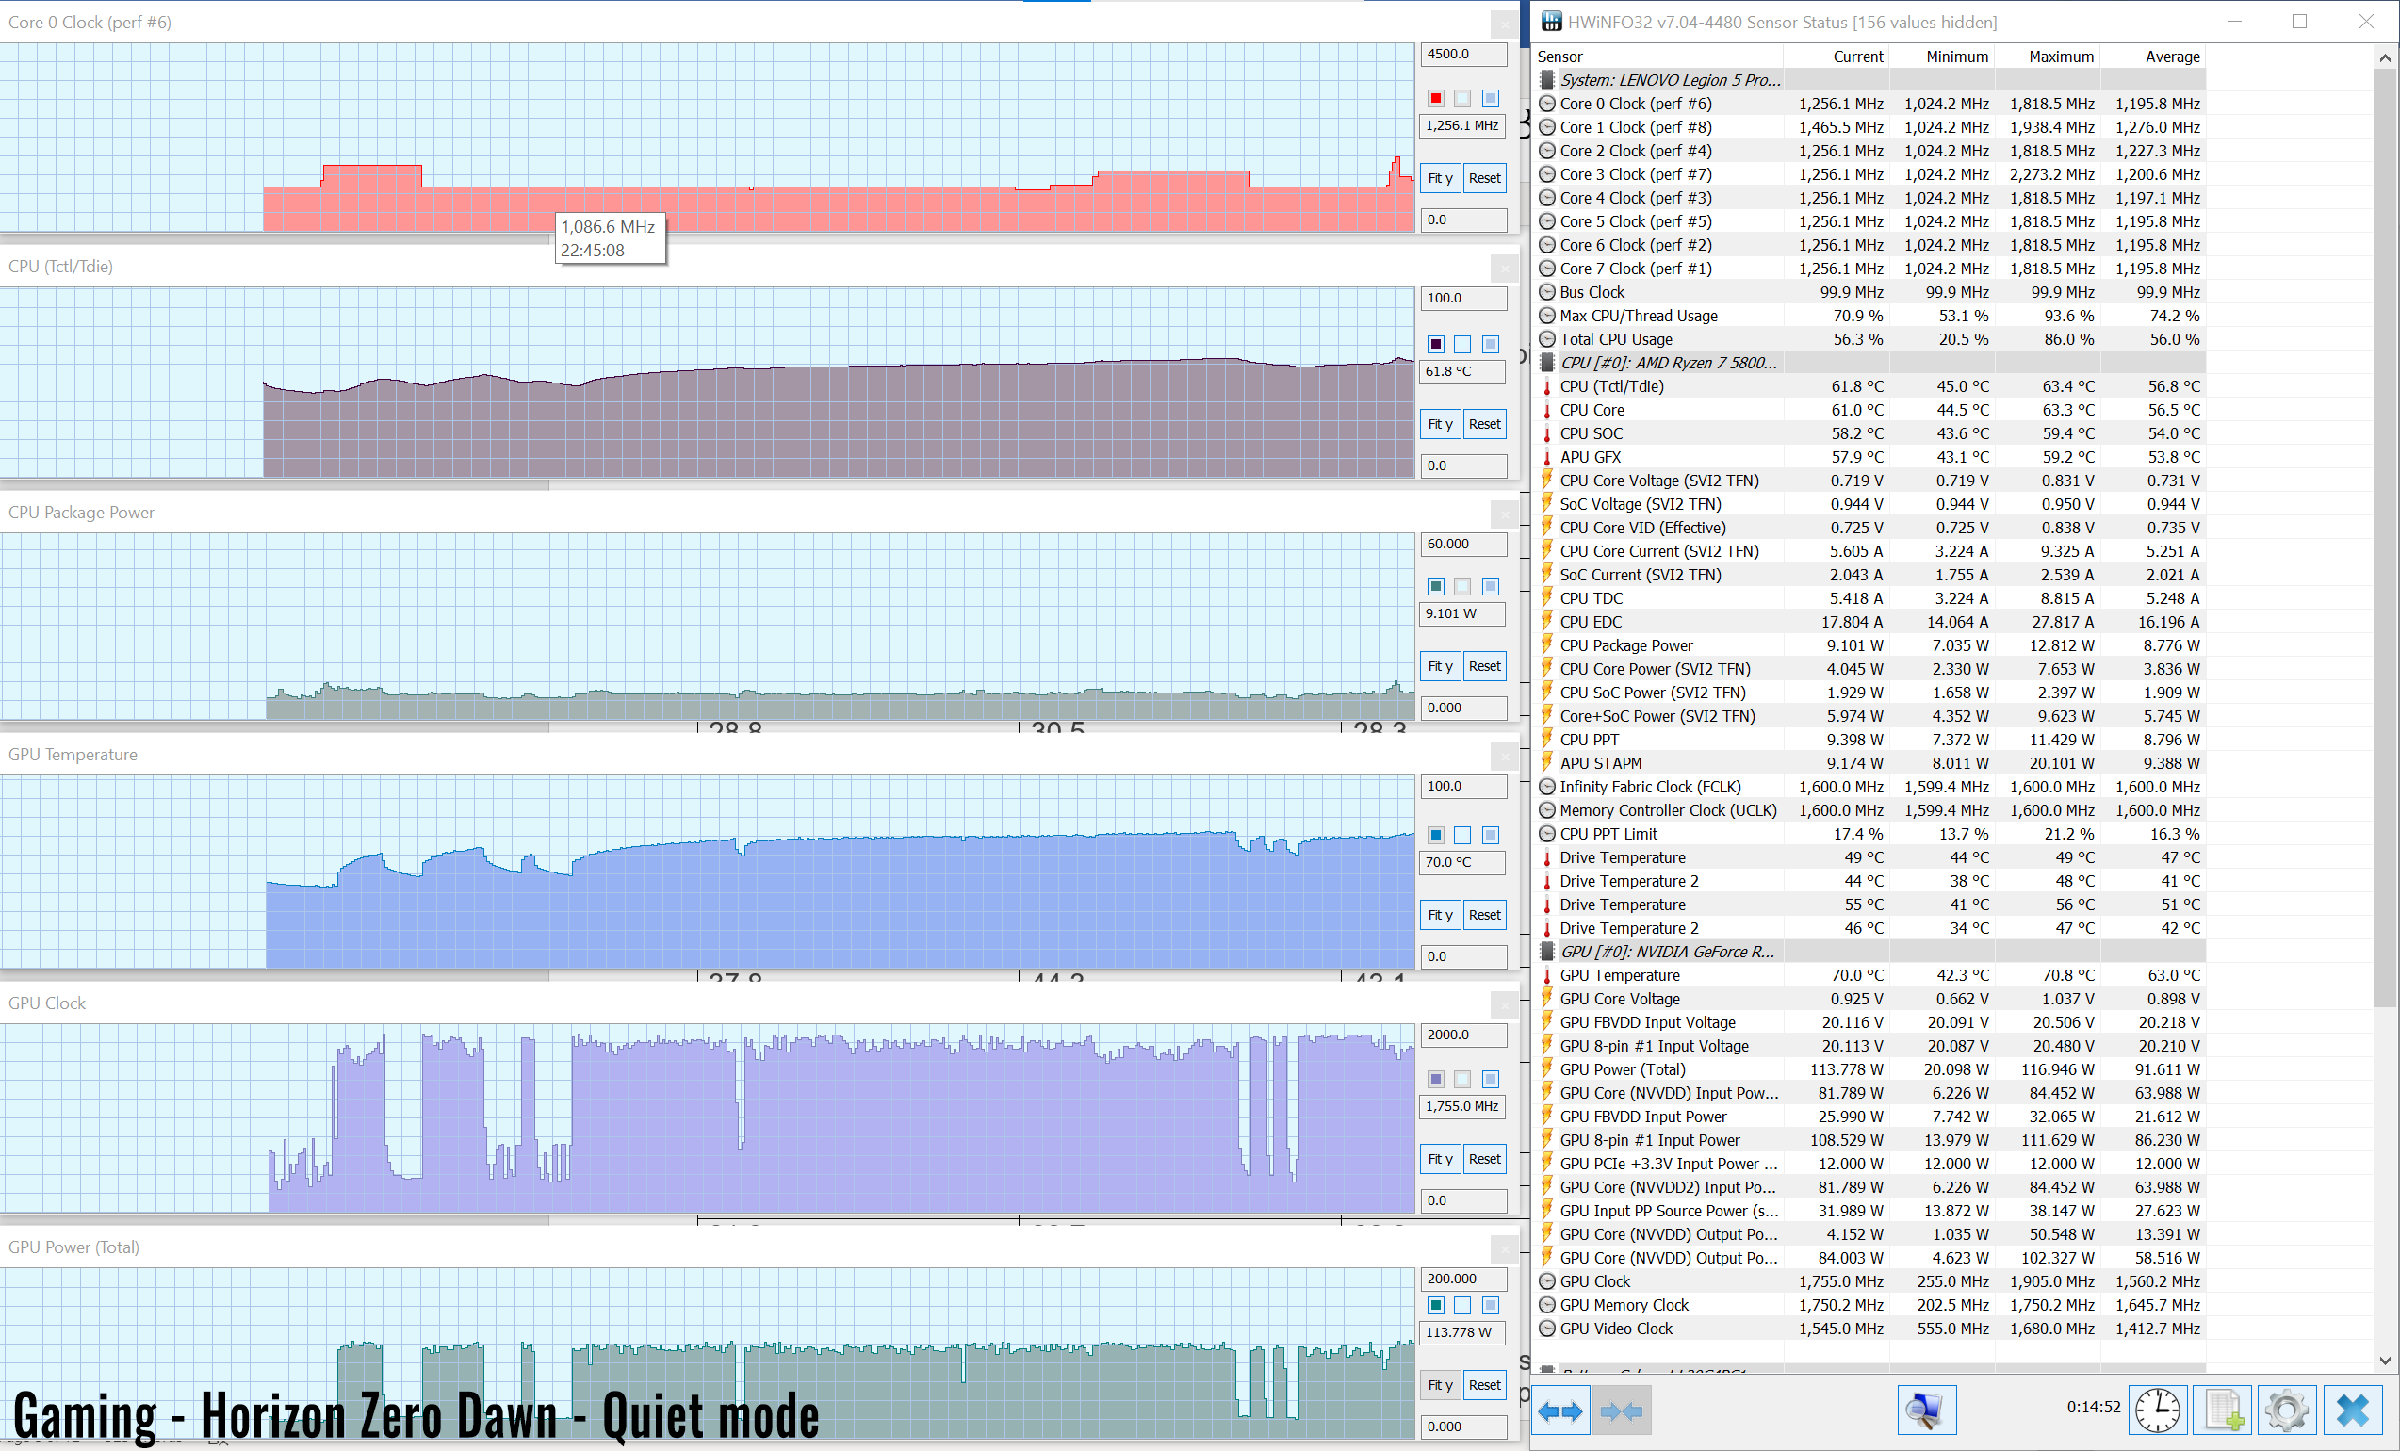2400x1451 pixels.
Task: Click the CPU (Tctl/Tdie) thermometer icon
Action: pyautogui.click(x=1546, y=386)
